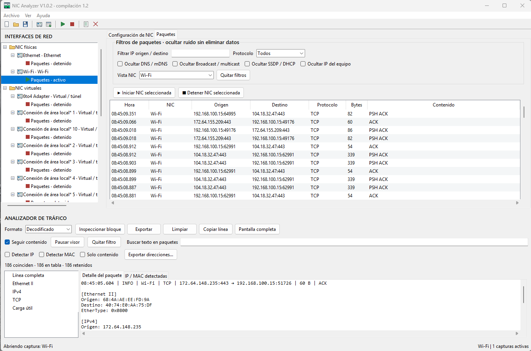Click the Exportar direcciones... button
Viewport: 531px width, 351px height.
(x=151, y=255)
